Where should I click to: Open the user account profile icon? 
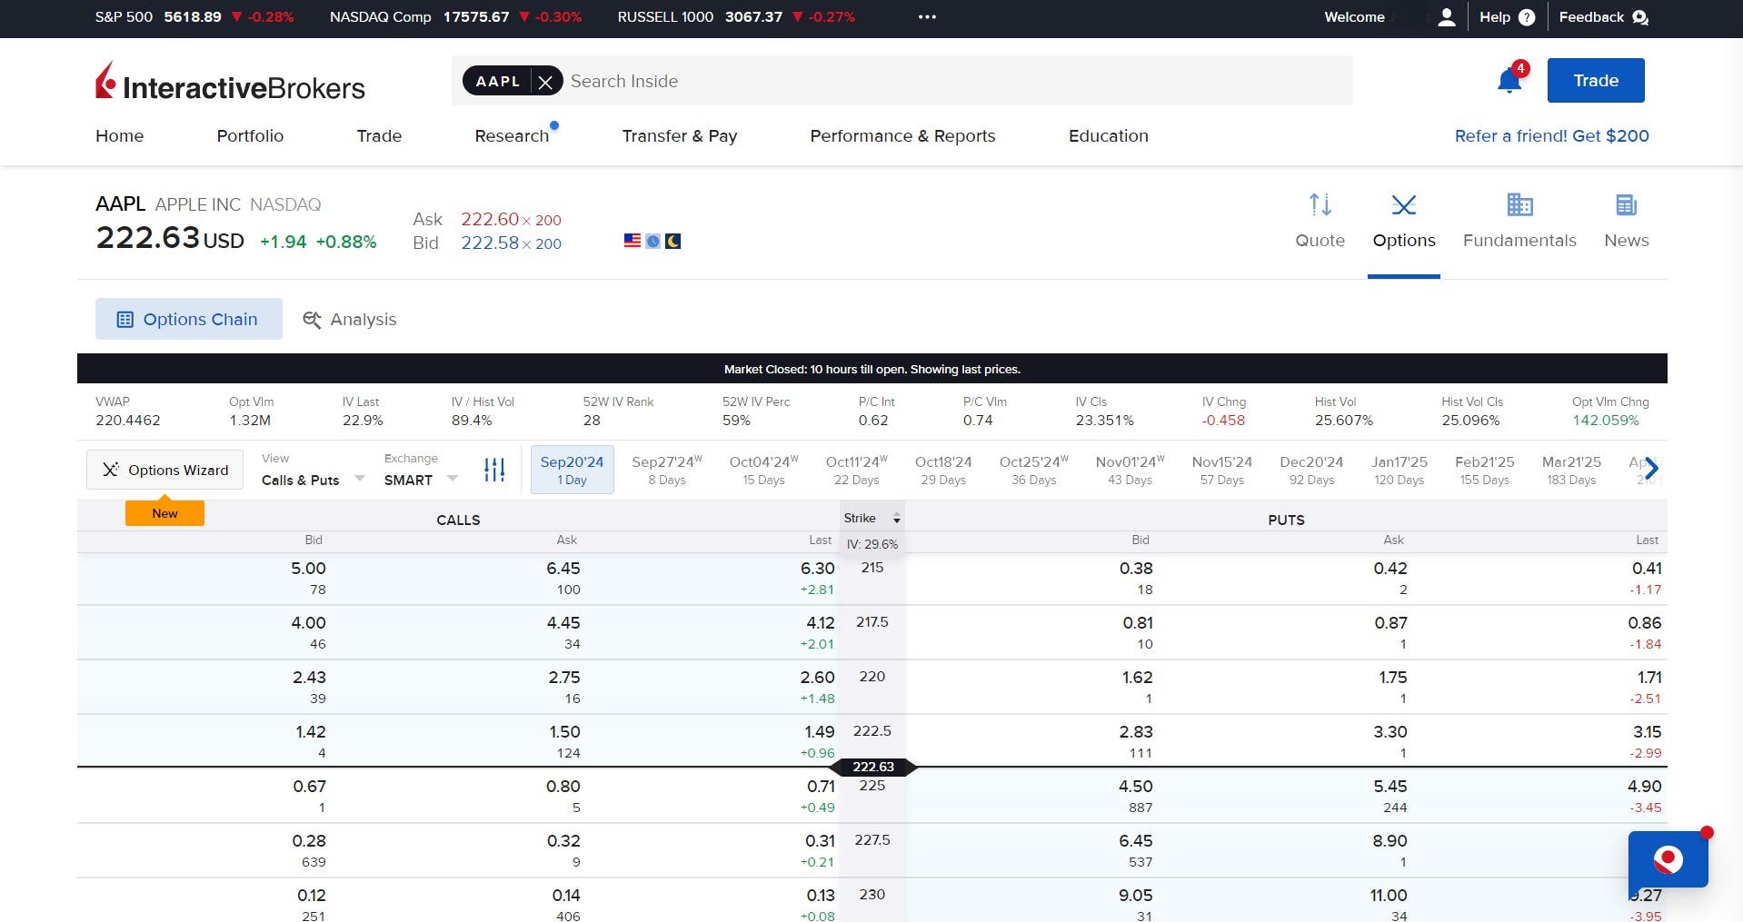point(1447,17)
